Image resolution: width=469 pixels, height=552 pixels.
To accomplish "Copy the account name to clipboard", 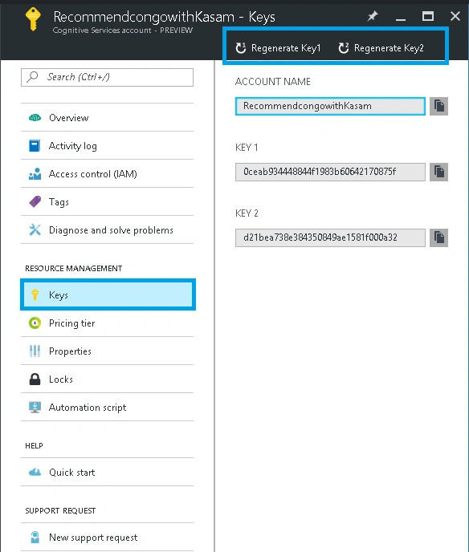I will 438,106.
